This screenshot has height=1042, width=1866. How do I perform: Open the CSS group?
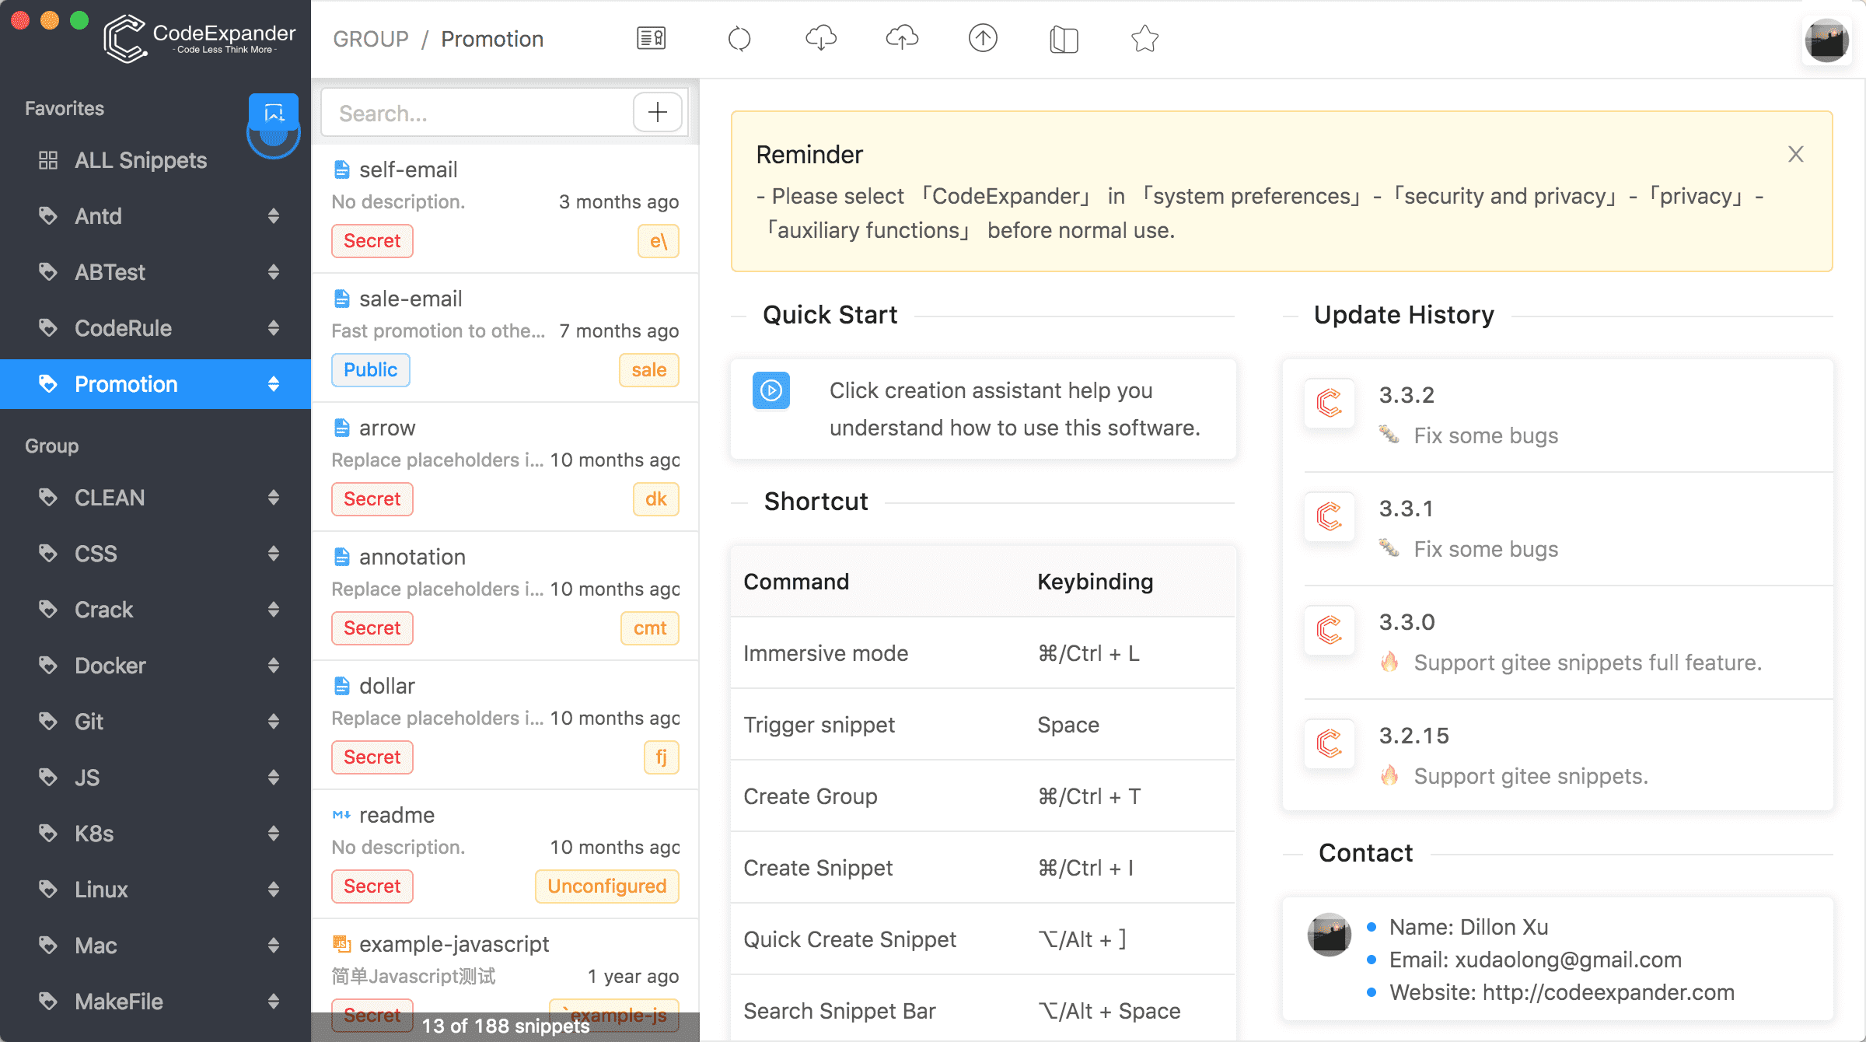pos(96,554)
